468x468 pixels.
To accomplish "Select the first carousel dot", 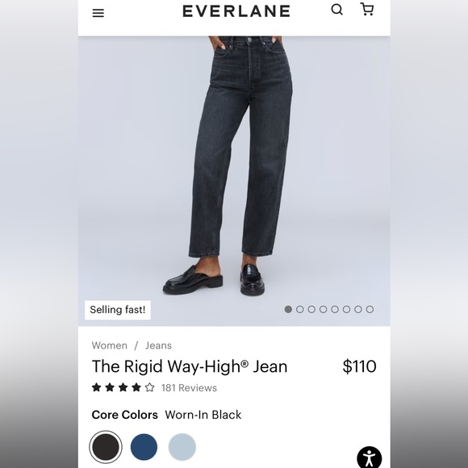I will click(288, 310).
